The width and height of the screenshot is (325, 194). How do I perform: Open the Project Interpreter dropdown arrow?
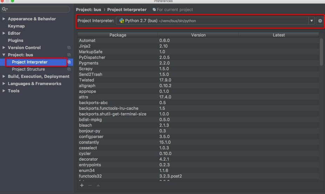(x=311, y=21)
